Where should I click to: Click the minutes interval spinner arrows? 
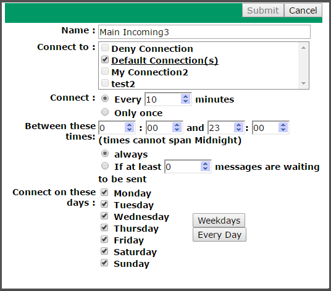pyautogui.click(x=185, y=99)
